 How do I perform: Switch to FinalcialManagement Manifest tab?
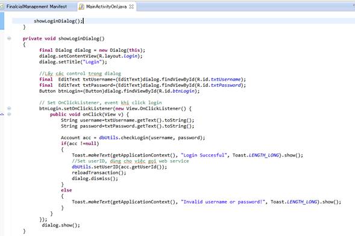point(36,7)
